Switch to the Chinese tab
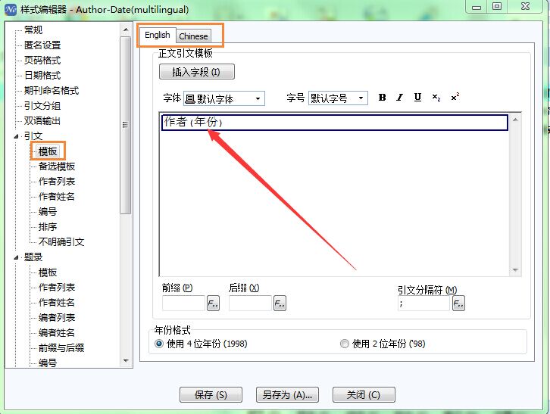The height and width of the screenshot is (414, 550). tap(193, 36)
